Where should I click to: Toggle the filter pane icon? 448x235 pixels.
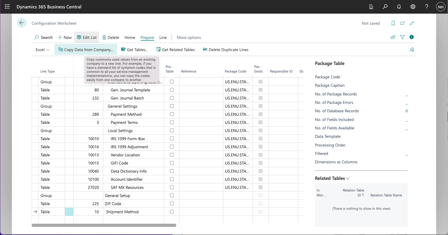click(x=402, y=37)
